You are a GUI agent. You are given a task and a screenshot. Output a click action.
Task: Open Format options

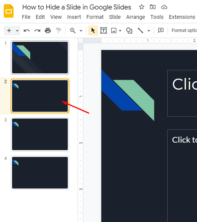[184, 30]
